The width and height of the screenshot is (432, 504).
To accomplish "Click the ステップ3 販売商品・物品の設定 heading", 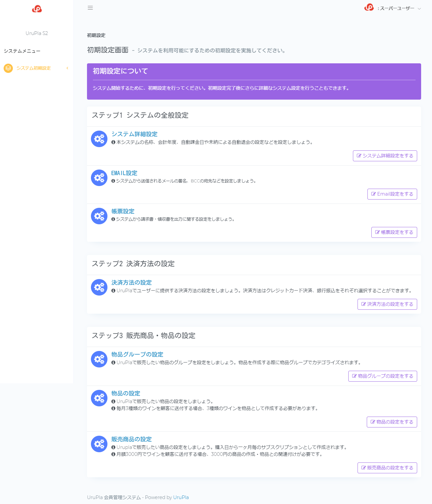I will click(x=144, y=335).
